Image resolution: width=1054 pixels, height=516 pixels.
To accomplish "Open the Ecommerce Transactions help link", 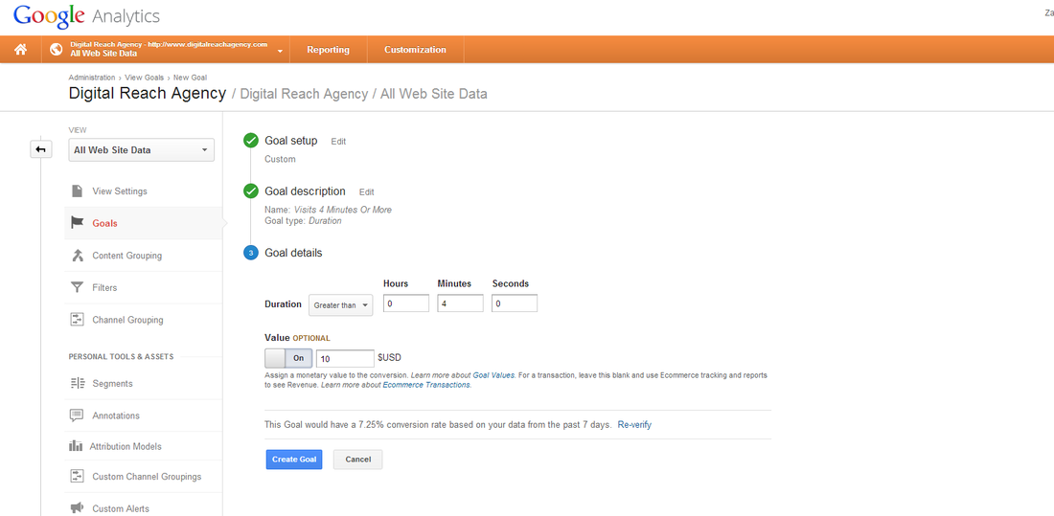I will click(x=426, y=385).
